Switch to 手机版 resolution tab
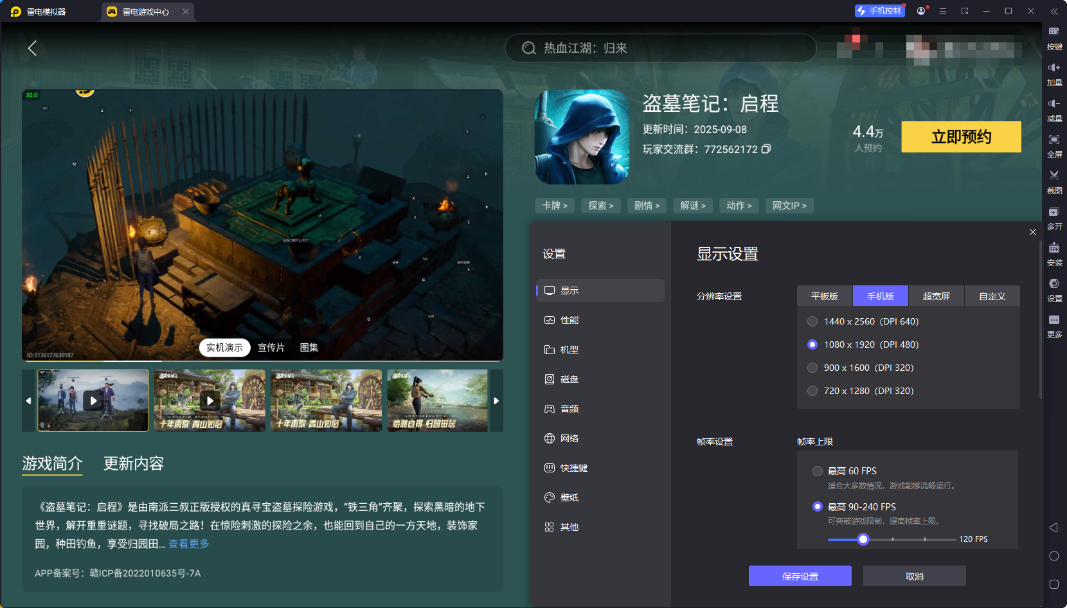 coord(881,296)
